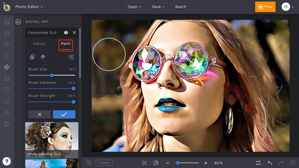Click the zoom in plus button
This screenshot has width=299, height=168.
[x=206, y=163]
